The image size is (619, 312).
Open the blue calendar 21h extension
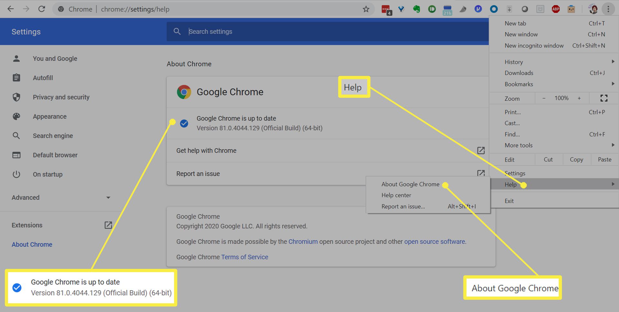pos(447,10)
